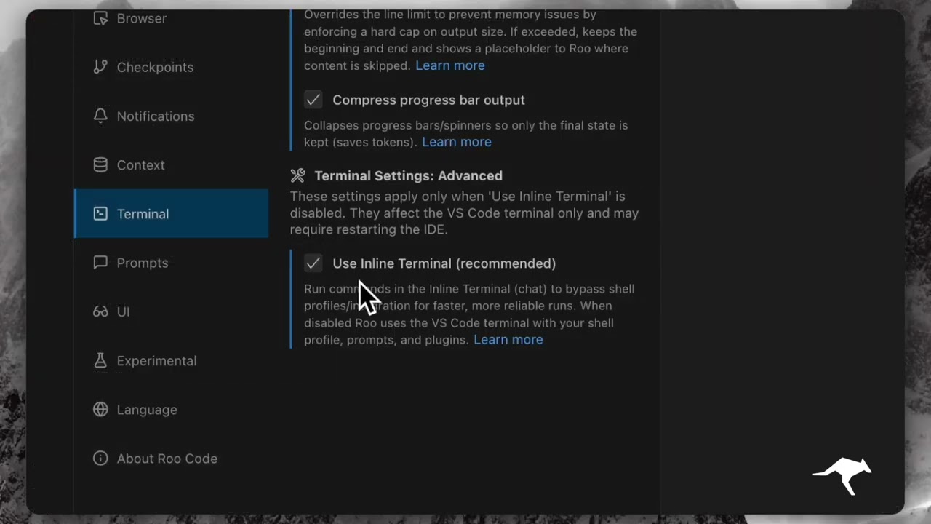Select the Context settings tab
Screen dimensions: 931x524
171,164
